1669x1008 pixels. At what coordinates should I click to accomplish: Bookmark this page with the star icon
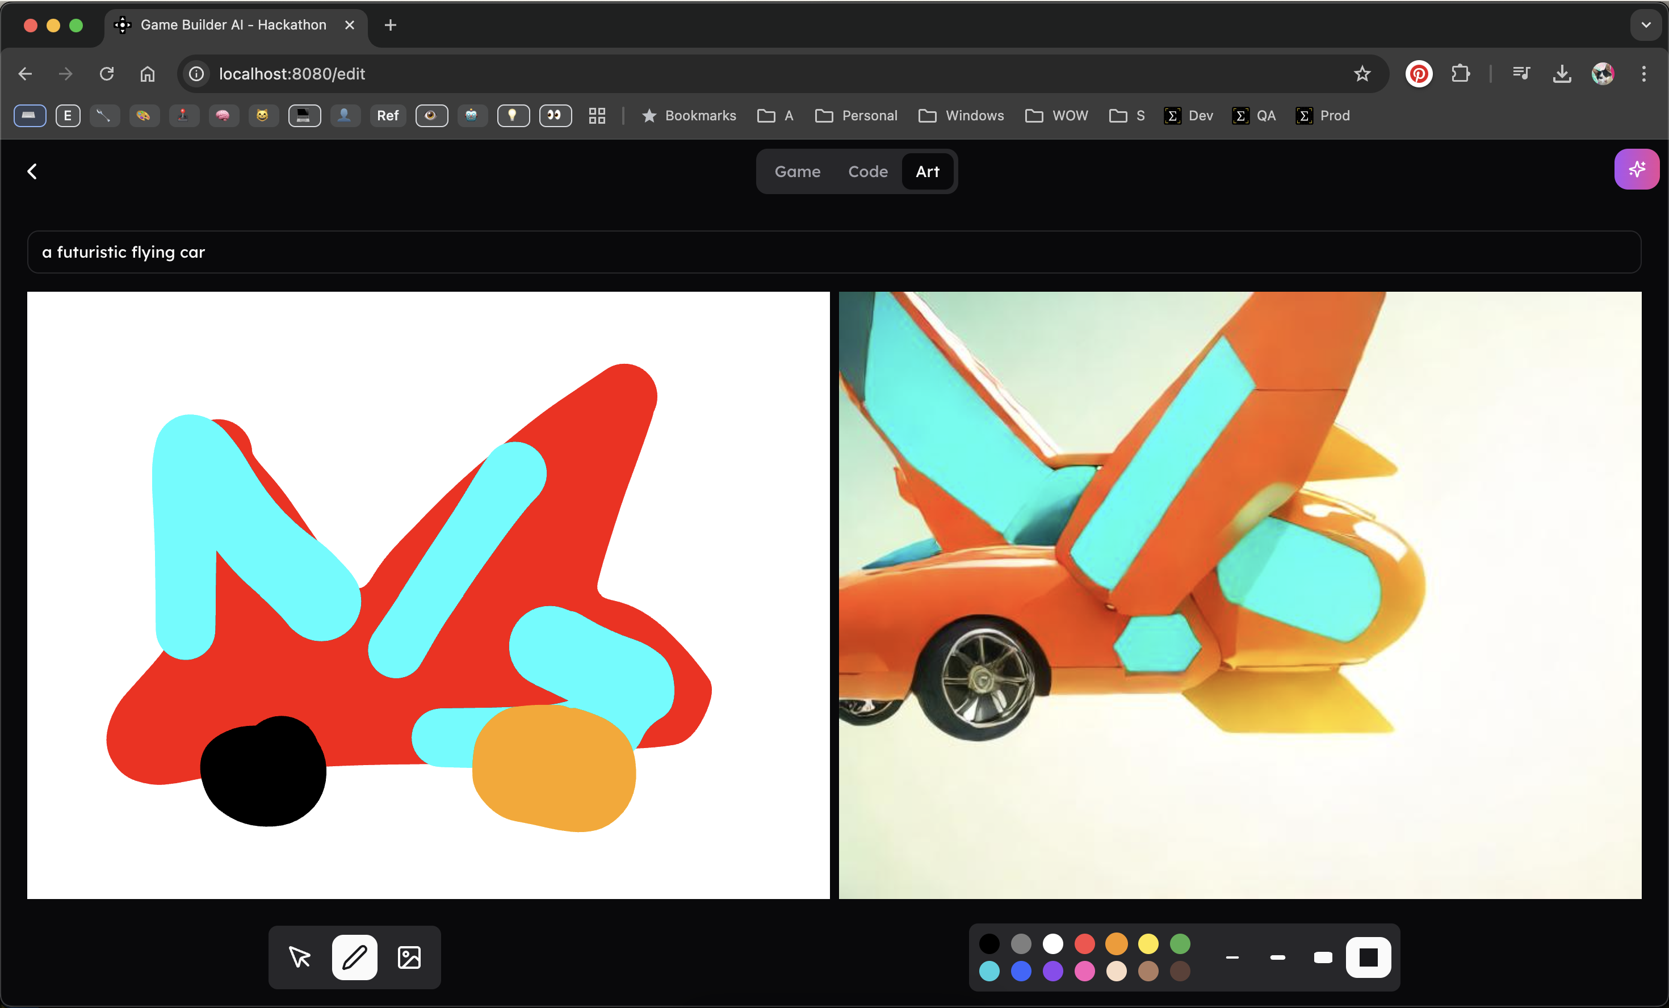(x=1361, y=74)
